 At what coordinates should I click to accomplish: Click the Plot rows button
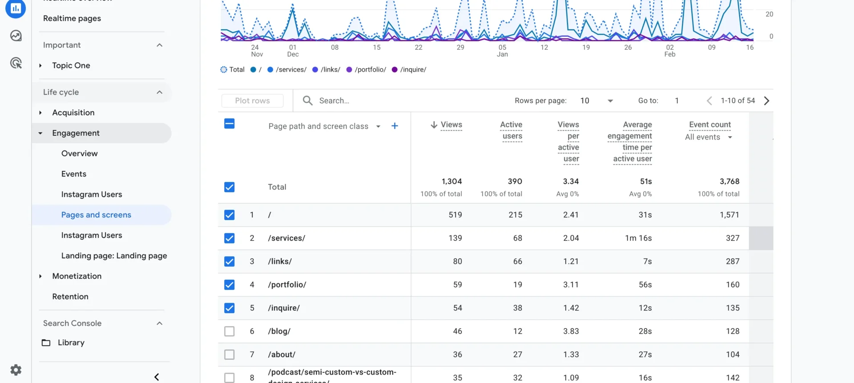253,101
